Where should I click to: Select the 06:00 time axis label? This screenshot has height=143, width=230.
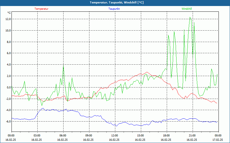point(63,136)
